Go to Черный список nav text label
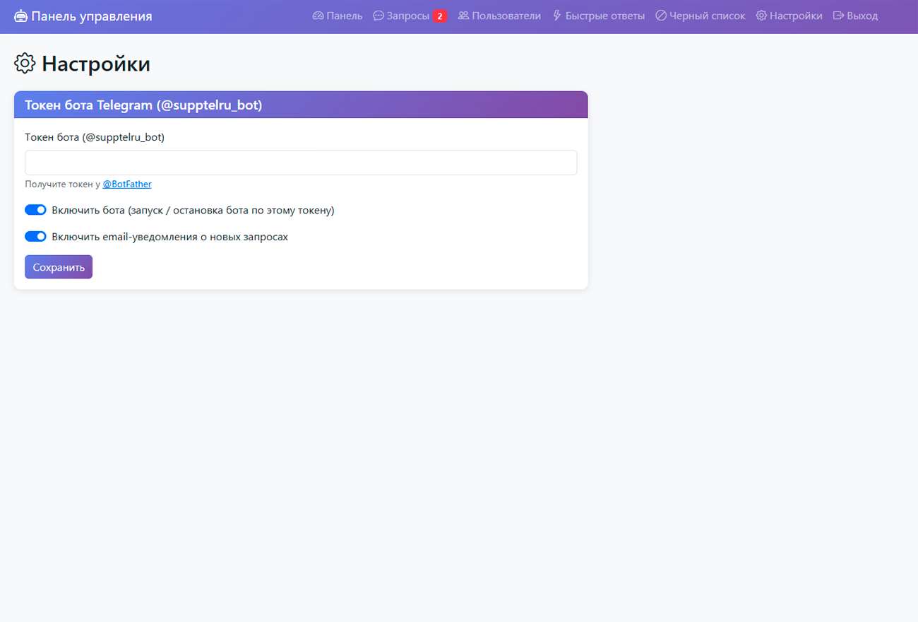 [x=707, y=16]
